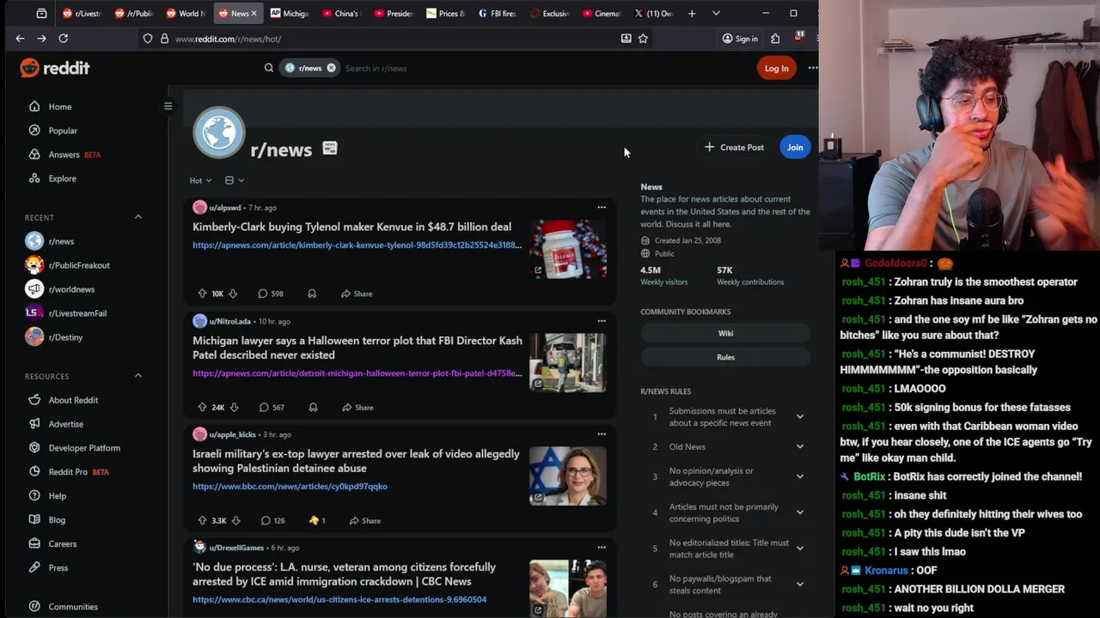Share the Kimberly-Clark Kenvue post
This screenshot has width=1100, height=618.
(x=357, y=294)
